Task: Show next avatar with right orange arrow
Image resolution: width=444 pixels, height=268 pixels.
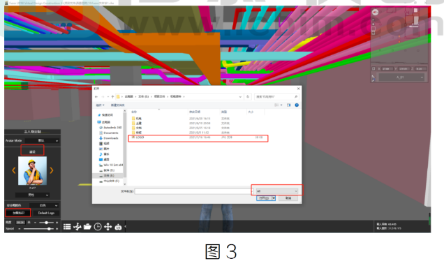Action: click(x=52, y=170)
